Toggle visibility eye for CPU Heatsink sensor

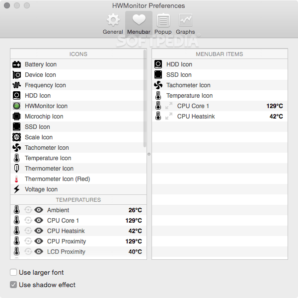pos(39,231)
